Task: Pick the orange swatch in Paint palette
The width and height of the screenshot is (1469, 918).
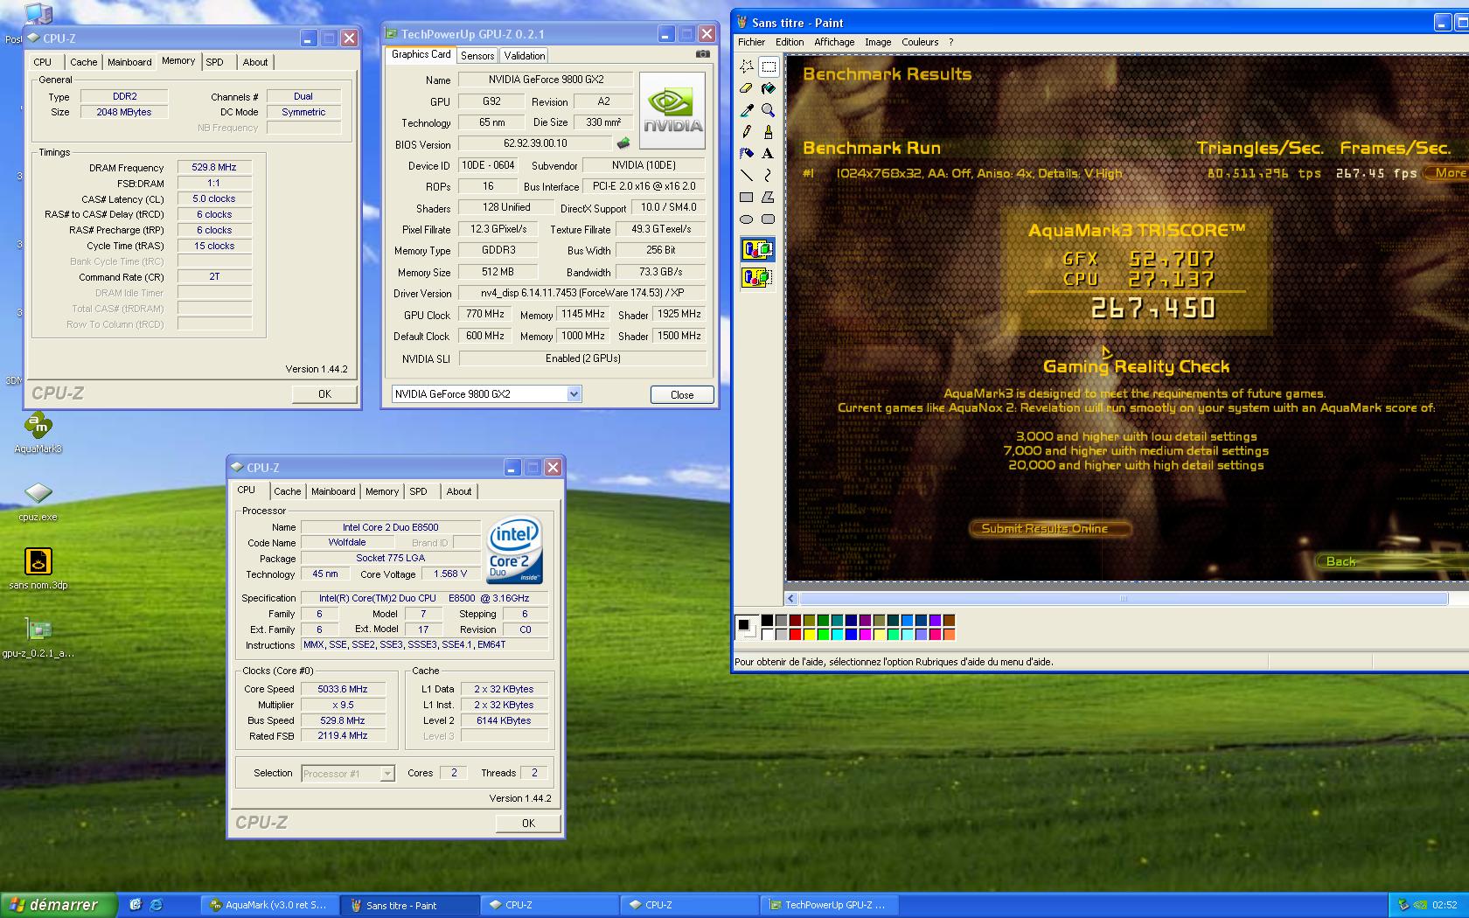Action: tap(949, 635)
